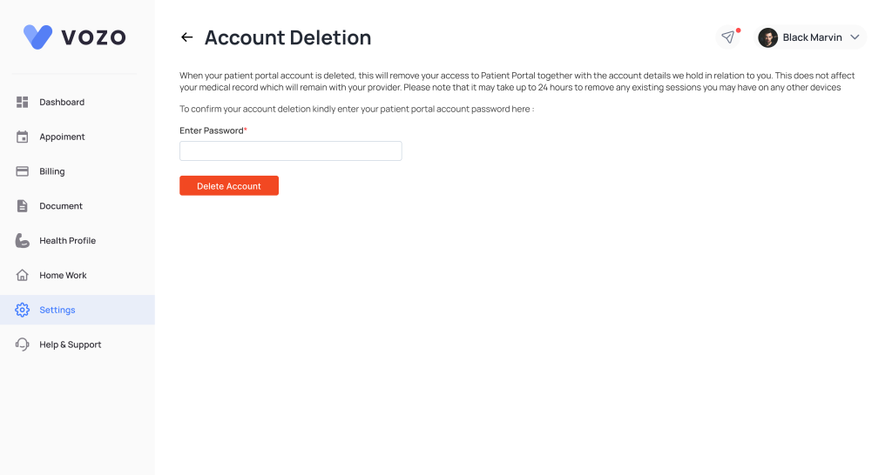Click the Billing credit card icon
This screenshot has height=475, width=892.
(23, 171)
